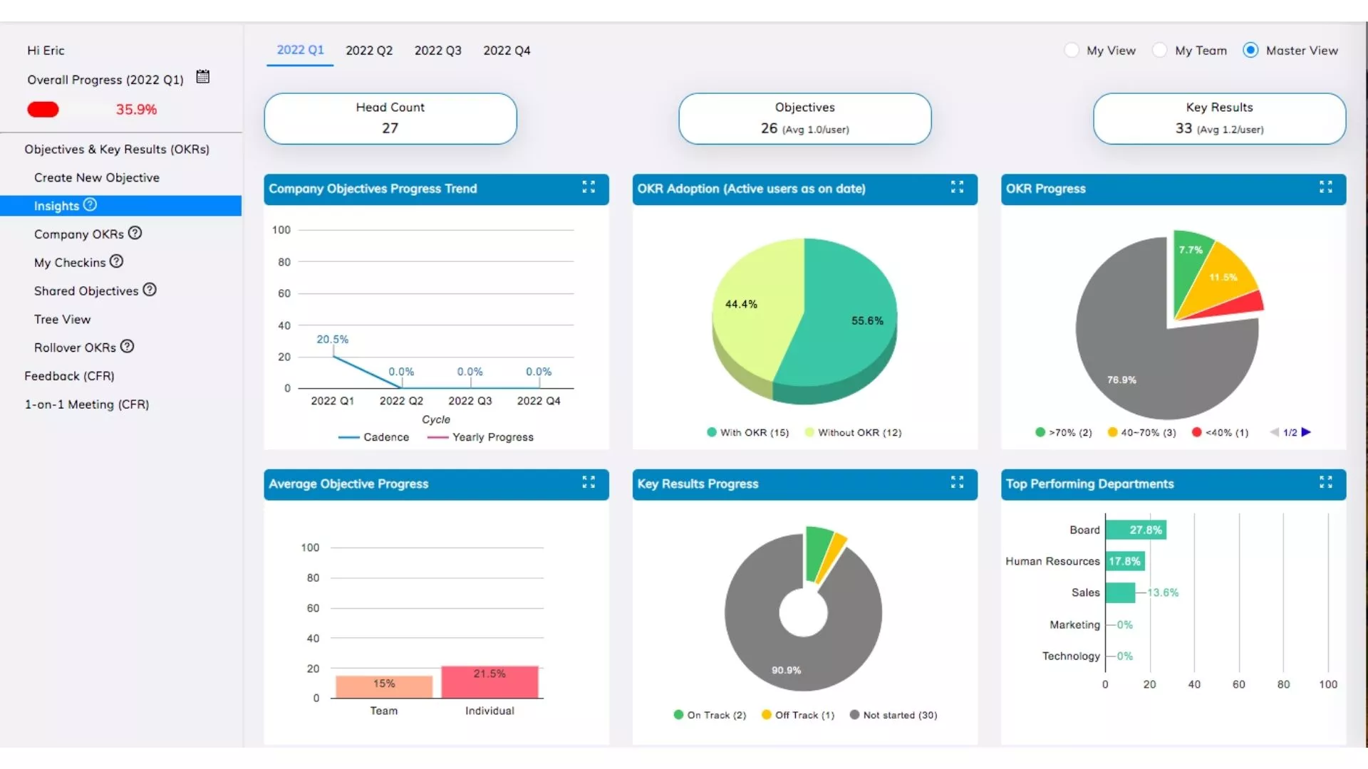Click the help icon next to Rollover OKRs

click(127, 346)
